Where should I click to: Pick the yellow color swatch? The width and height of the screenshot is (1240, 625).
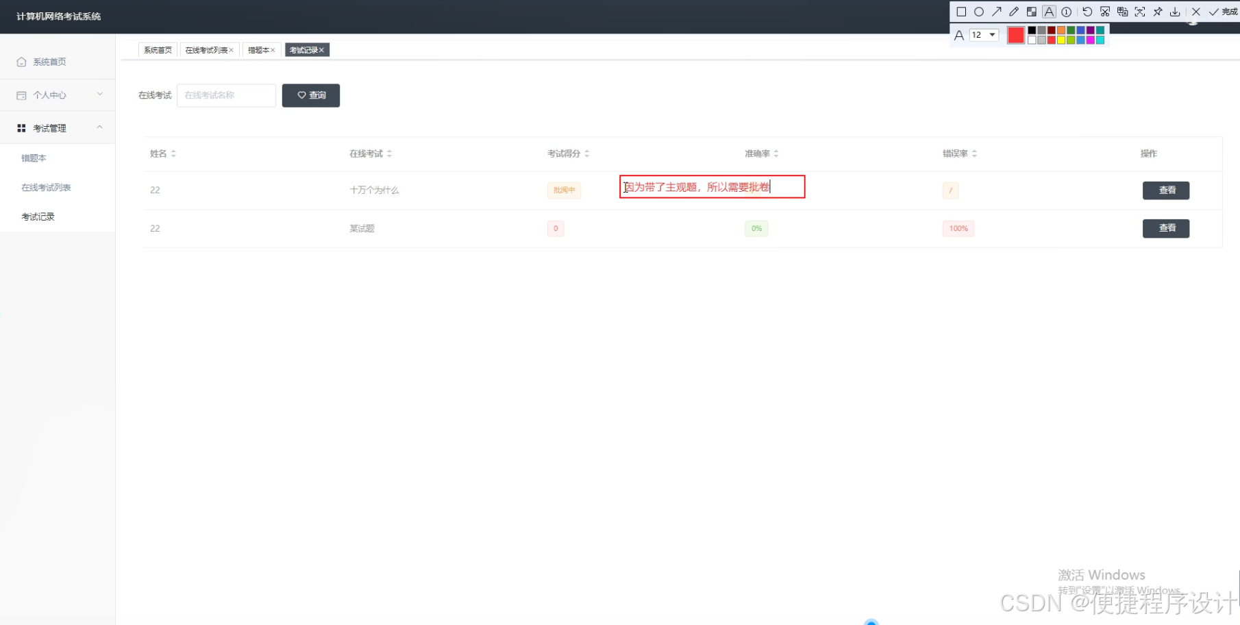(1061, 40)
